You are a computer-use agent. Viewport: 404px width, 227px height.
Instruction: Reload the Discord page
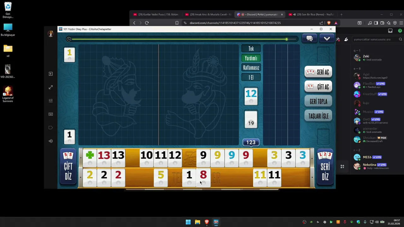(147, 23)
